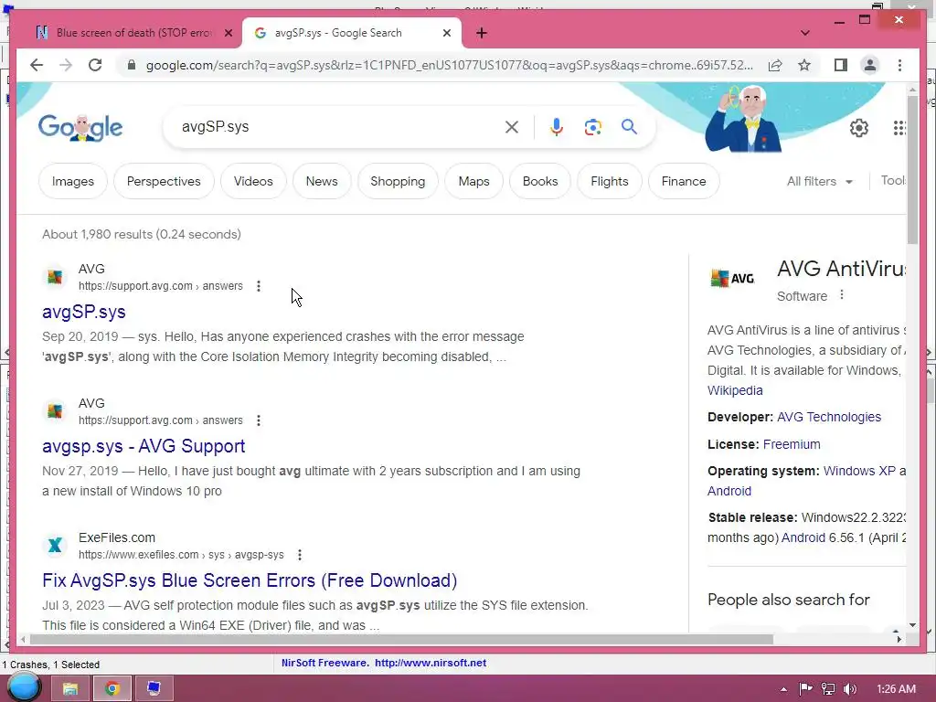The height and width of the screenshot is (702, 936).
Task: Open more options beside AVG AntiVirus Software
Action: pyautogui.click(x=842, y=295)
